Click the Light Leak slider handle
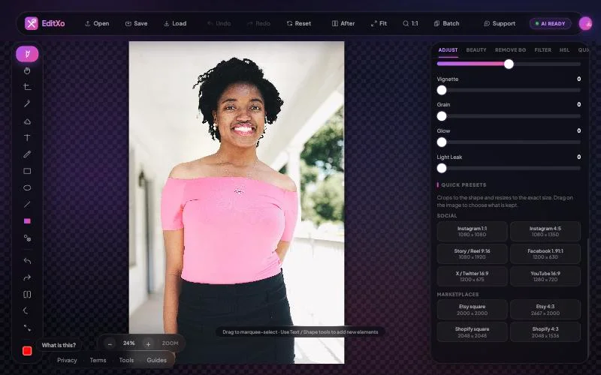Screen dimensions: 601x375 [442, 168]
